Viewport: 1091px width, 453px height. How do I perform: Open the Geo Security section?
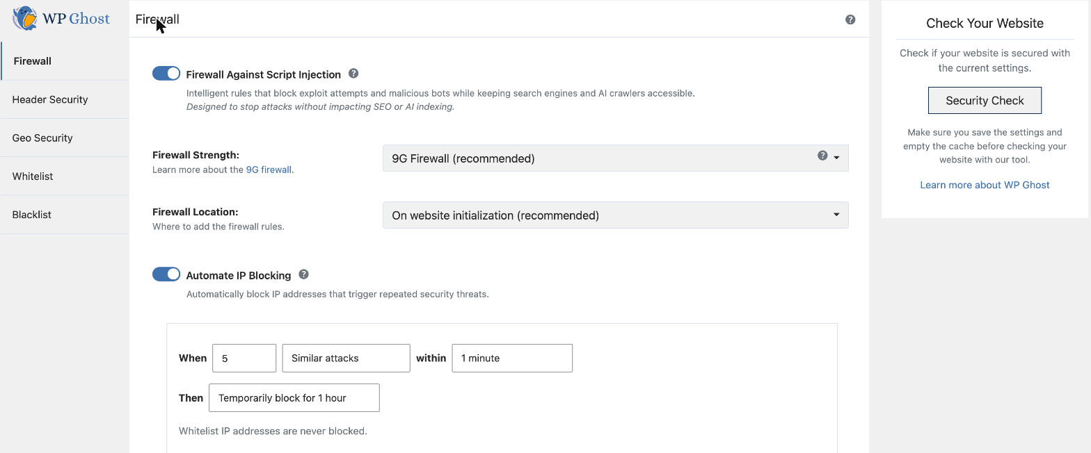(65, 138)
